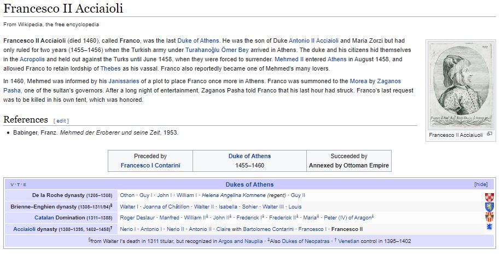Screen dimensions: 501x255
Task: Open the Catalan link in Catalan Domination row
Action: click(44, 218)
